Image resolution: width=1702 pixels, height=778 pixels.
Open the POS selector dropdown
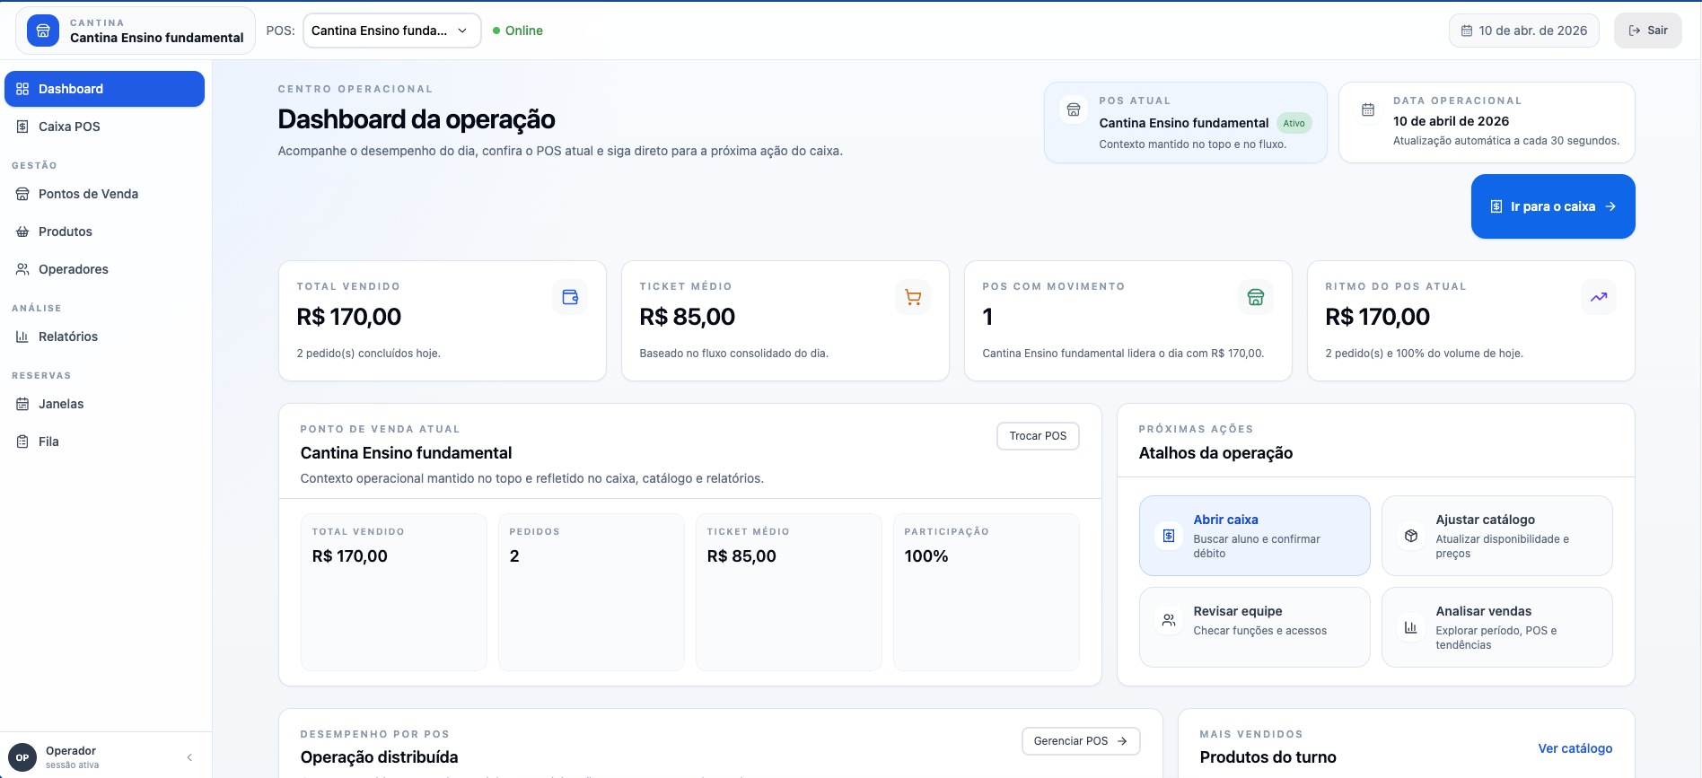click(391, 31)
